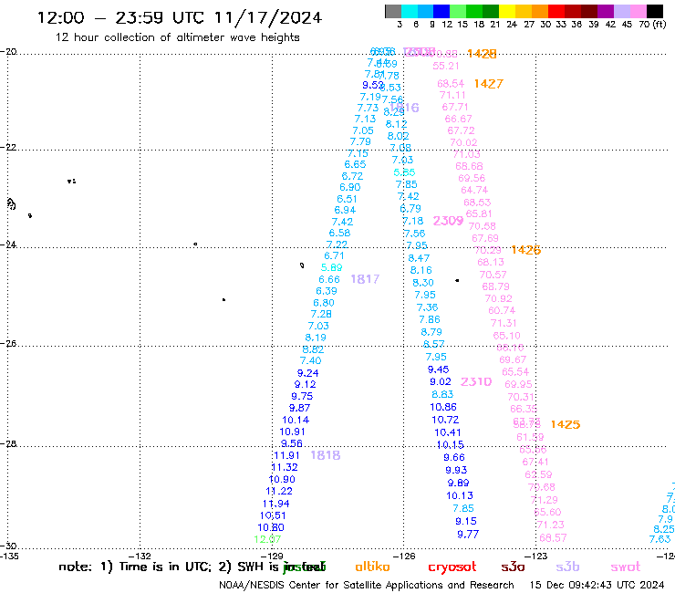The width and height of the screenshot is (675, 593).
Task: Click the red 'cryosat' satellite legend label
Action: coord(452,567)
